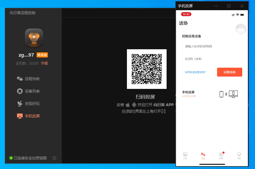Open 远程协助 in the Sunlogin sidebar

(28, 79)
